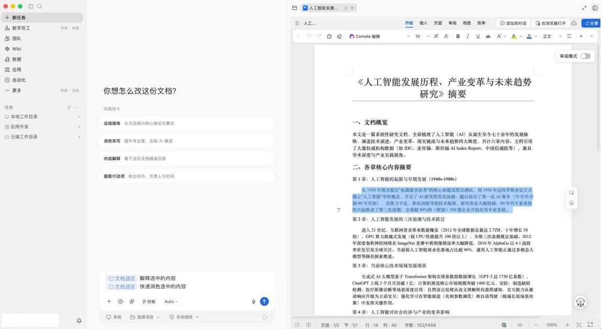The width and height of the screenshot is (601, 329).
Task: Collapse the toolbar with up chevron
Action: pyautogui.click(x=592, y=36)
